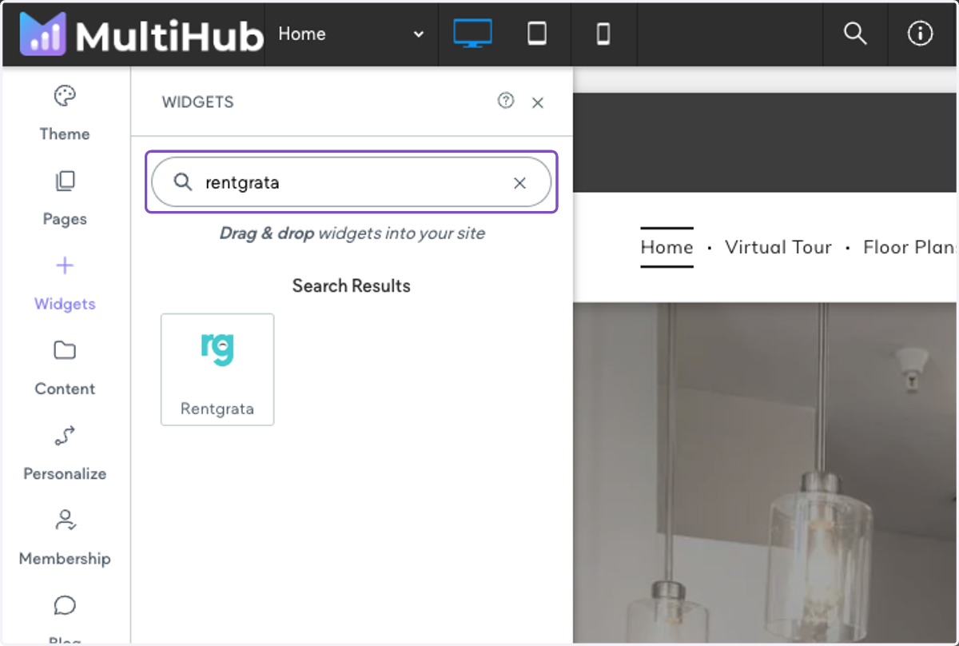959x646 pixels.
Task: Click the WIDGETS panel title
Action: coord(197,102)
